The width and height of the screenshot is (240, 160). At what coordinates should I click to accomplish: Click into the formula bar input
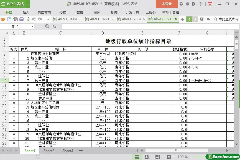pyautogui.click(x=150, y=27)
